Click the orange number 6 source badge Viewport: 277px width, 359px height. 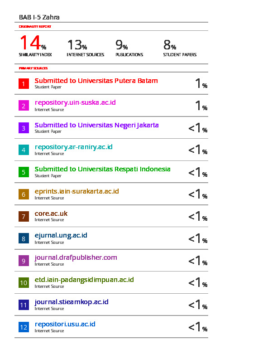click(x=24, y=194)
